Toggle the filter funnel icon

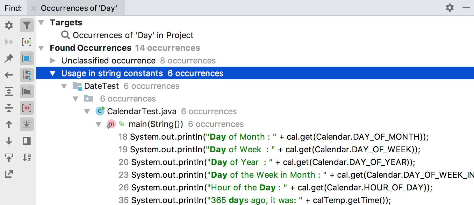pyautogui.click(x=27, y=25)
